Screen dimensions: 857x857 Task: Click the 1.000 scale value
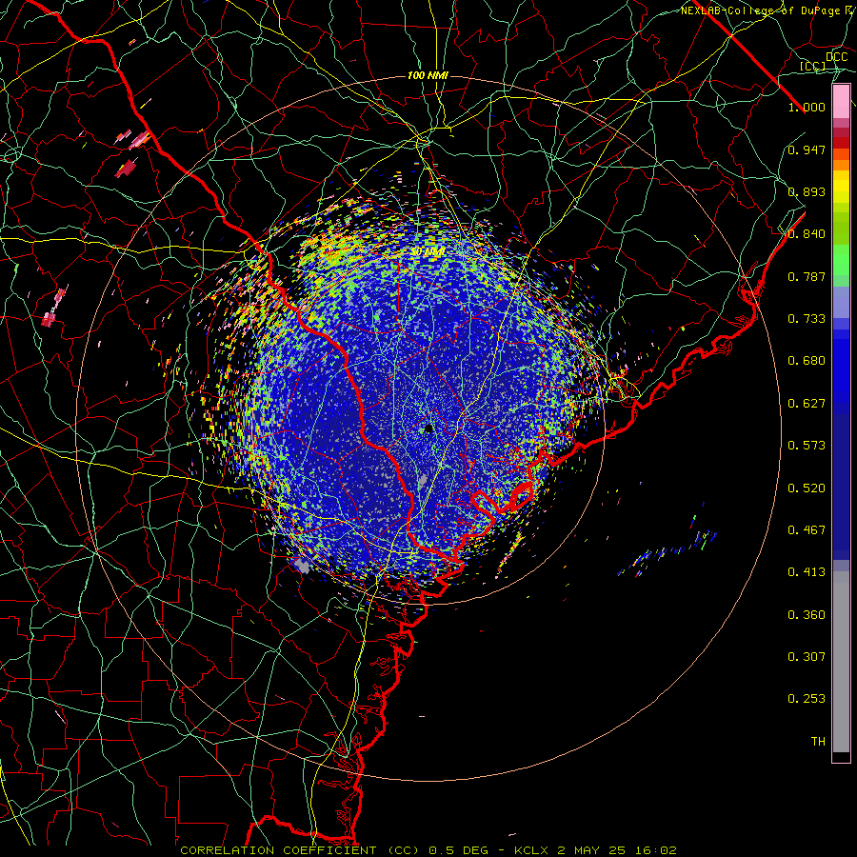807,107
